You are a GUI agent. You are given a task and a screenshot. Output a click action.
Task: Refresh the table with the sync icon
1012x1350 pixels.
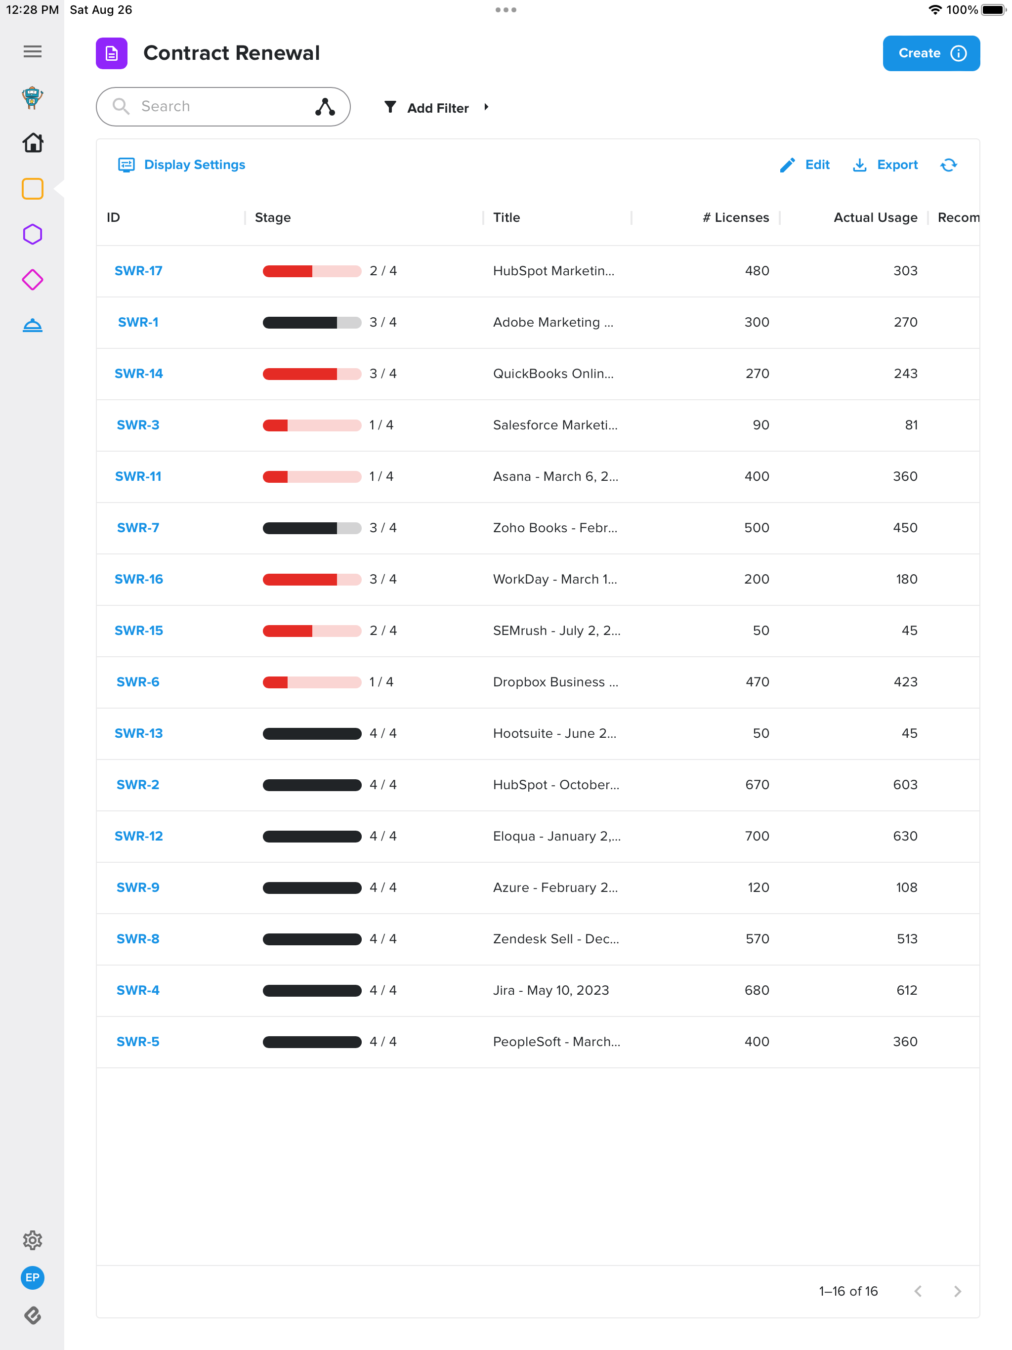coord(949,165)
